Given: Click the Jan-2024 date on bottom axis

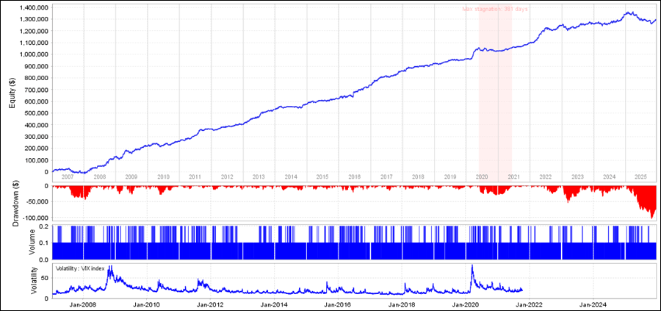Looking at the screenshot, I should [x=593, y=304].
